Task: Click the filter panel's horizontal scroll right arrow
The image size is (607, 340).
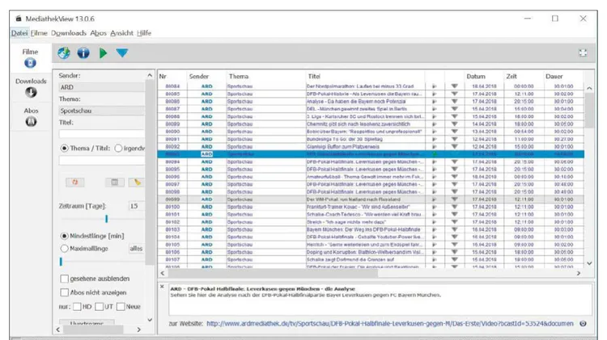Action: point(139,330)
